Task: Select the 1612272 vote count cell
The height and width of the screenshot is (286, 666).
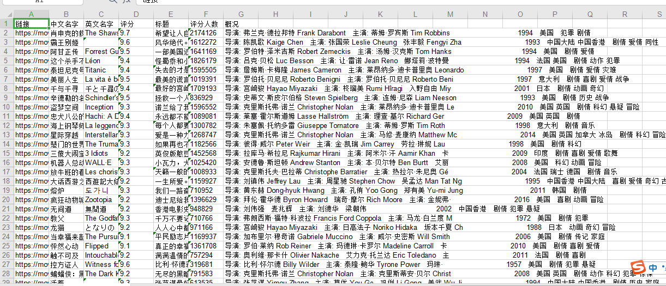Action: [206, 42]
